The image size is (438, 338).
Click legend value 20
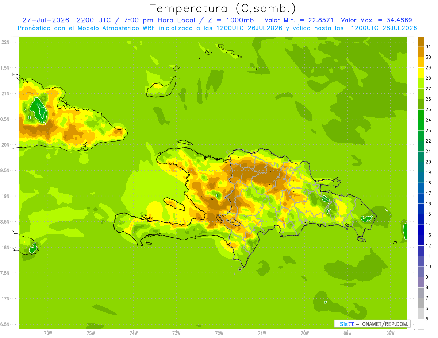point(428,162)
